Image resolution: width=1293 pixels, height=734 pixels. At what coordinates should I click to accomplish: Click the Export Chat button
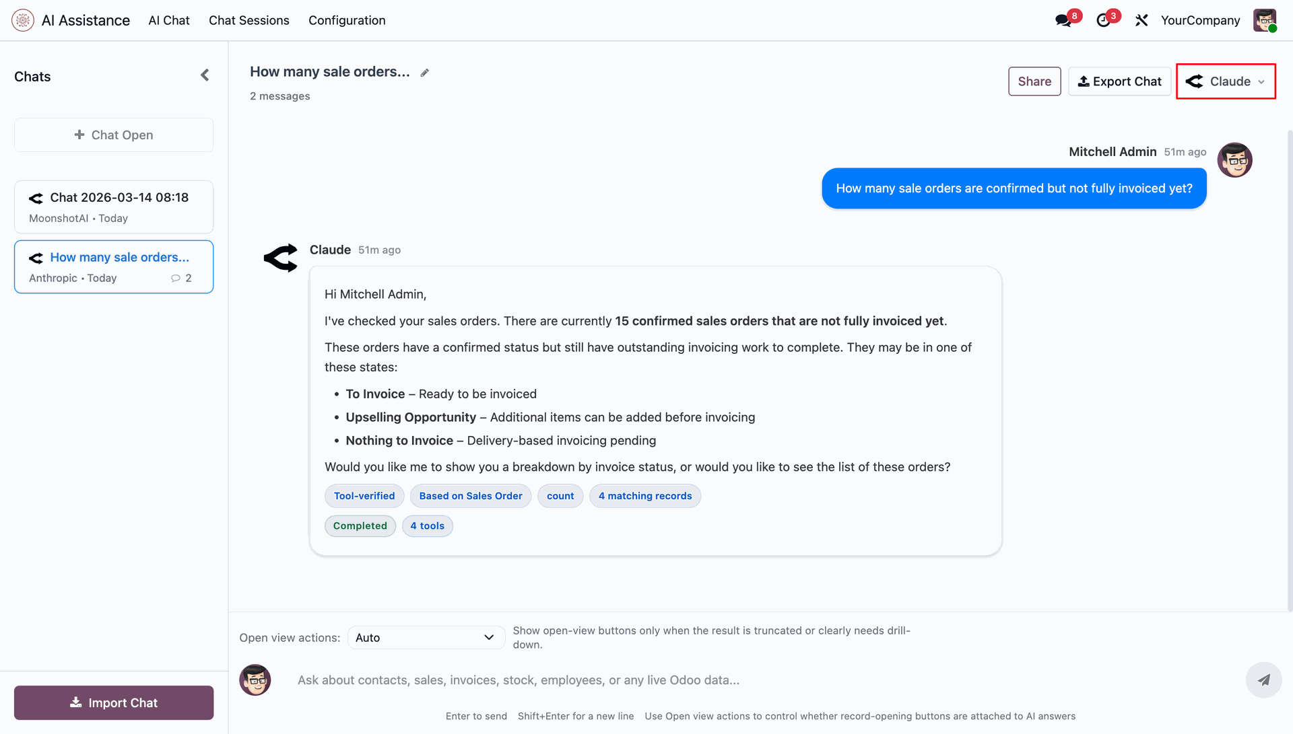(x=1119, y=81)
